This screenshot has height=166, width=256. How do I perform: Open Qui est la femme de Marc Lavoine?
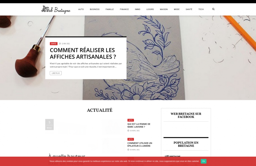coord(139,126)
